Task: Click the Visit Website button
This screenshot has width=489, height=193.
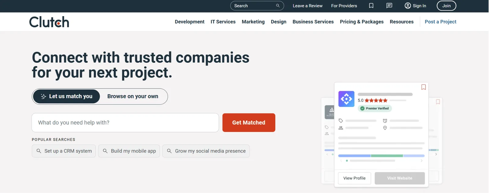Action: tap(400, 178)
